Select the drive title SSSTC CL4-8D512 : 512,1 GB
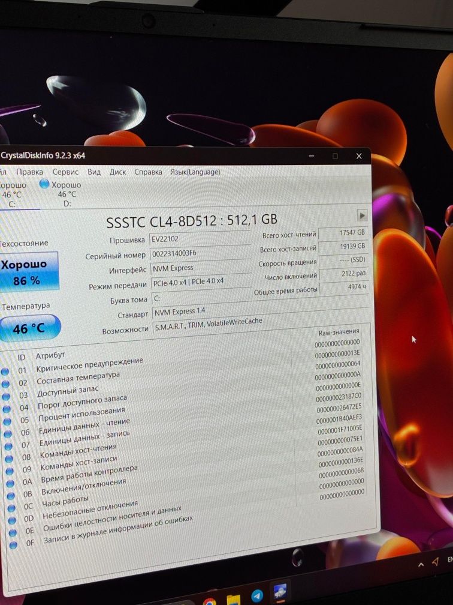The width and height of the screenshot is (453, 605). (x=192, y=221)
